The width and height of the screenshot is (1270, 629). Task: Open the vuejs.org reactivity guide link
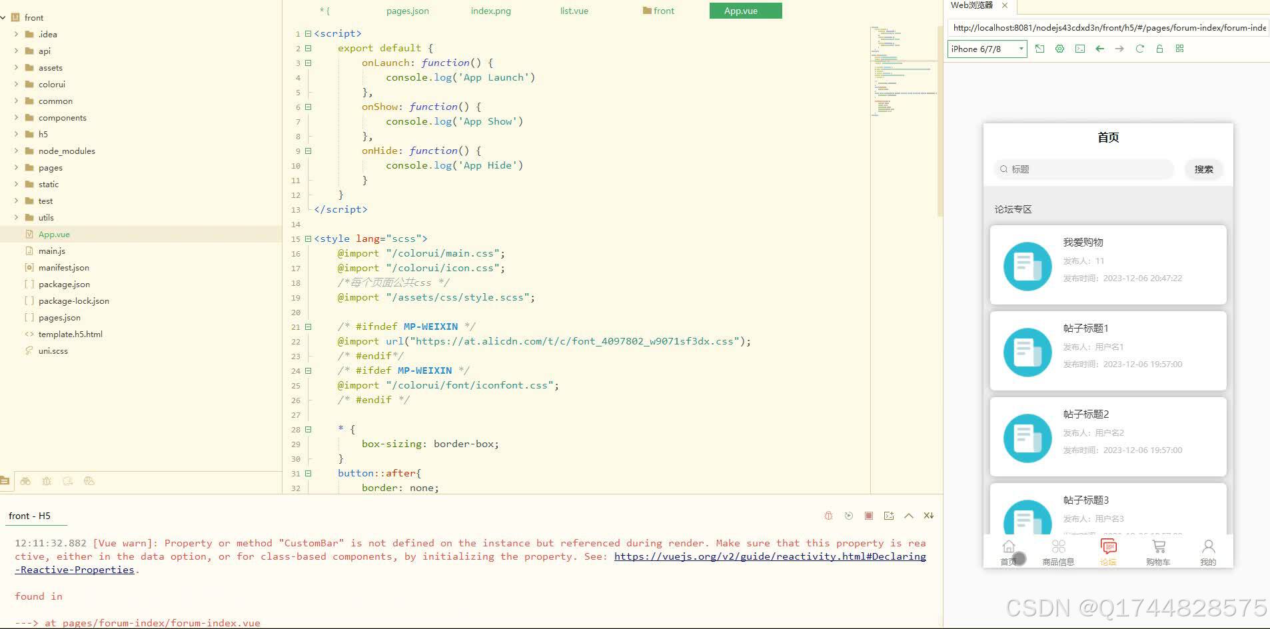point(770,556)
